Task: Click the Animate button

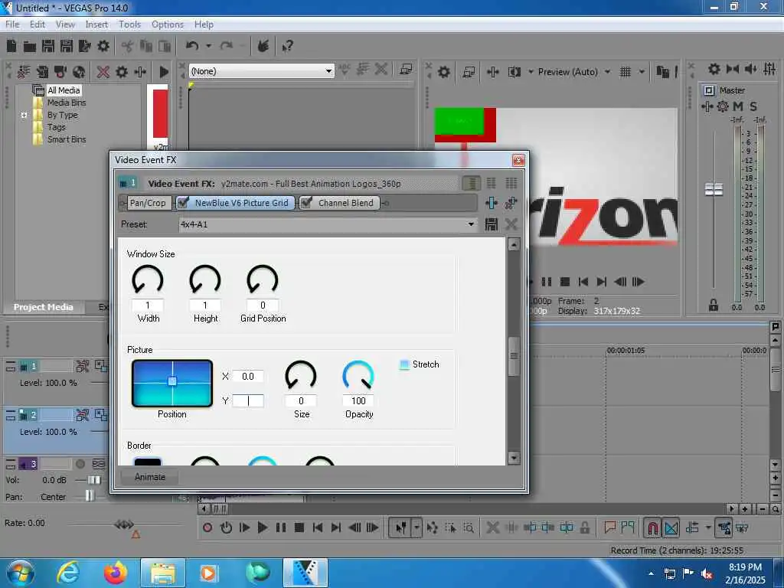Action: coord(149,477)
